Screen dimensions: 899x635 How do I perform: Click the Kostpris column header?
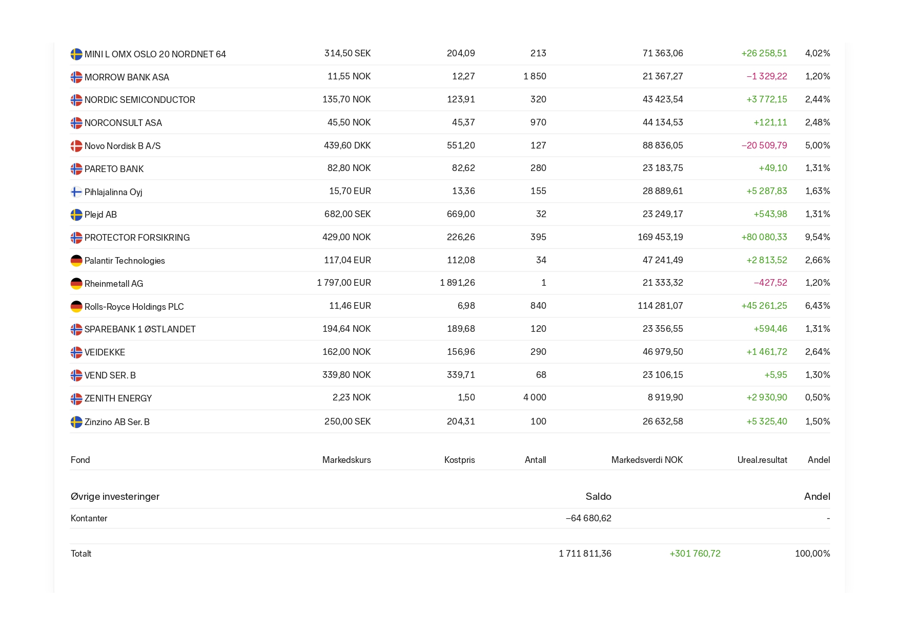point(459,460)
